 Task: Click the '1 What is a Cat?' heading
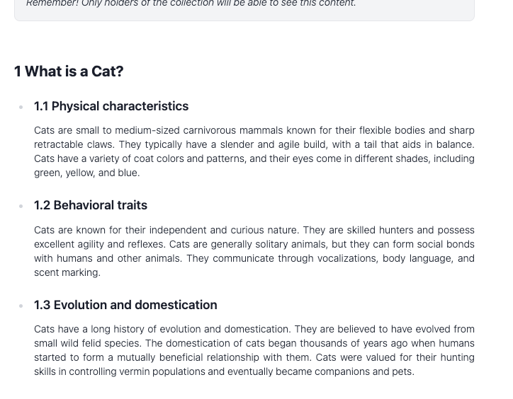69,71
